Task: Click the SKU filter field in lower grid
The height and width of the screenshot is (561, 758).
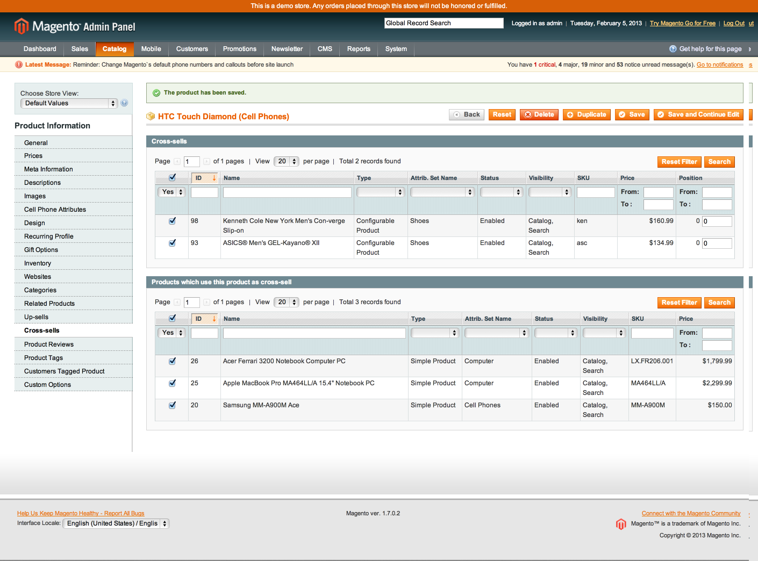Action: pyautogui.click(x=652, y=333)
